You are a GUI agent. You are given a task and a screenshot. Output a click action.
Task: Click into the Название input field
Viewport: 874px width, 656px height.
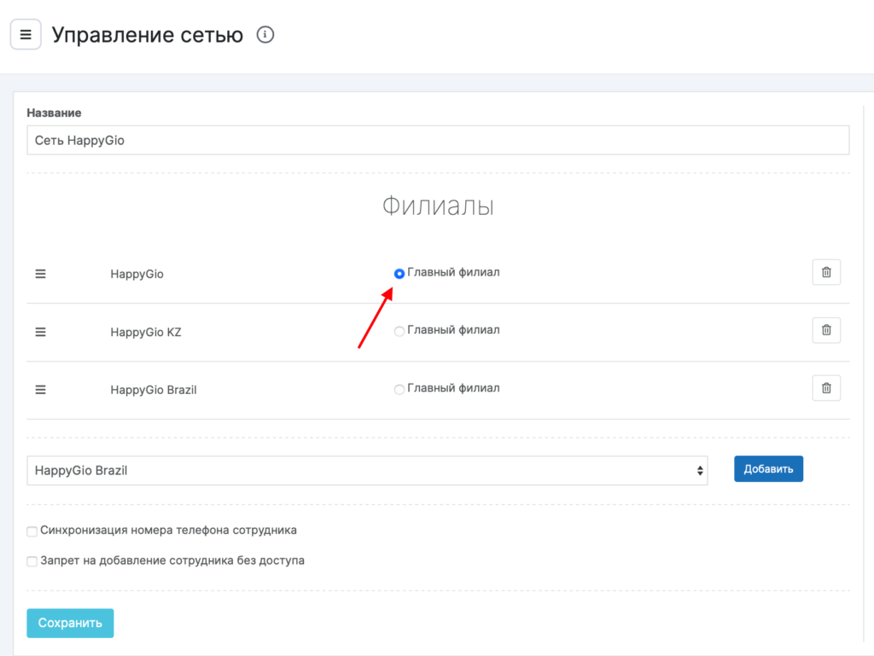[438, 140]
